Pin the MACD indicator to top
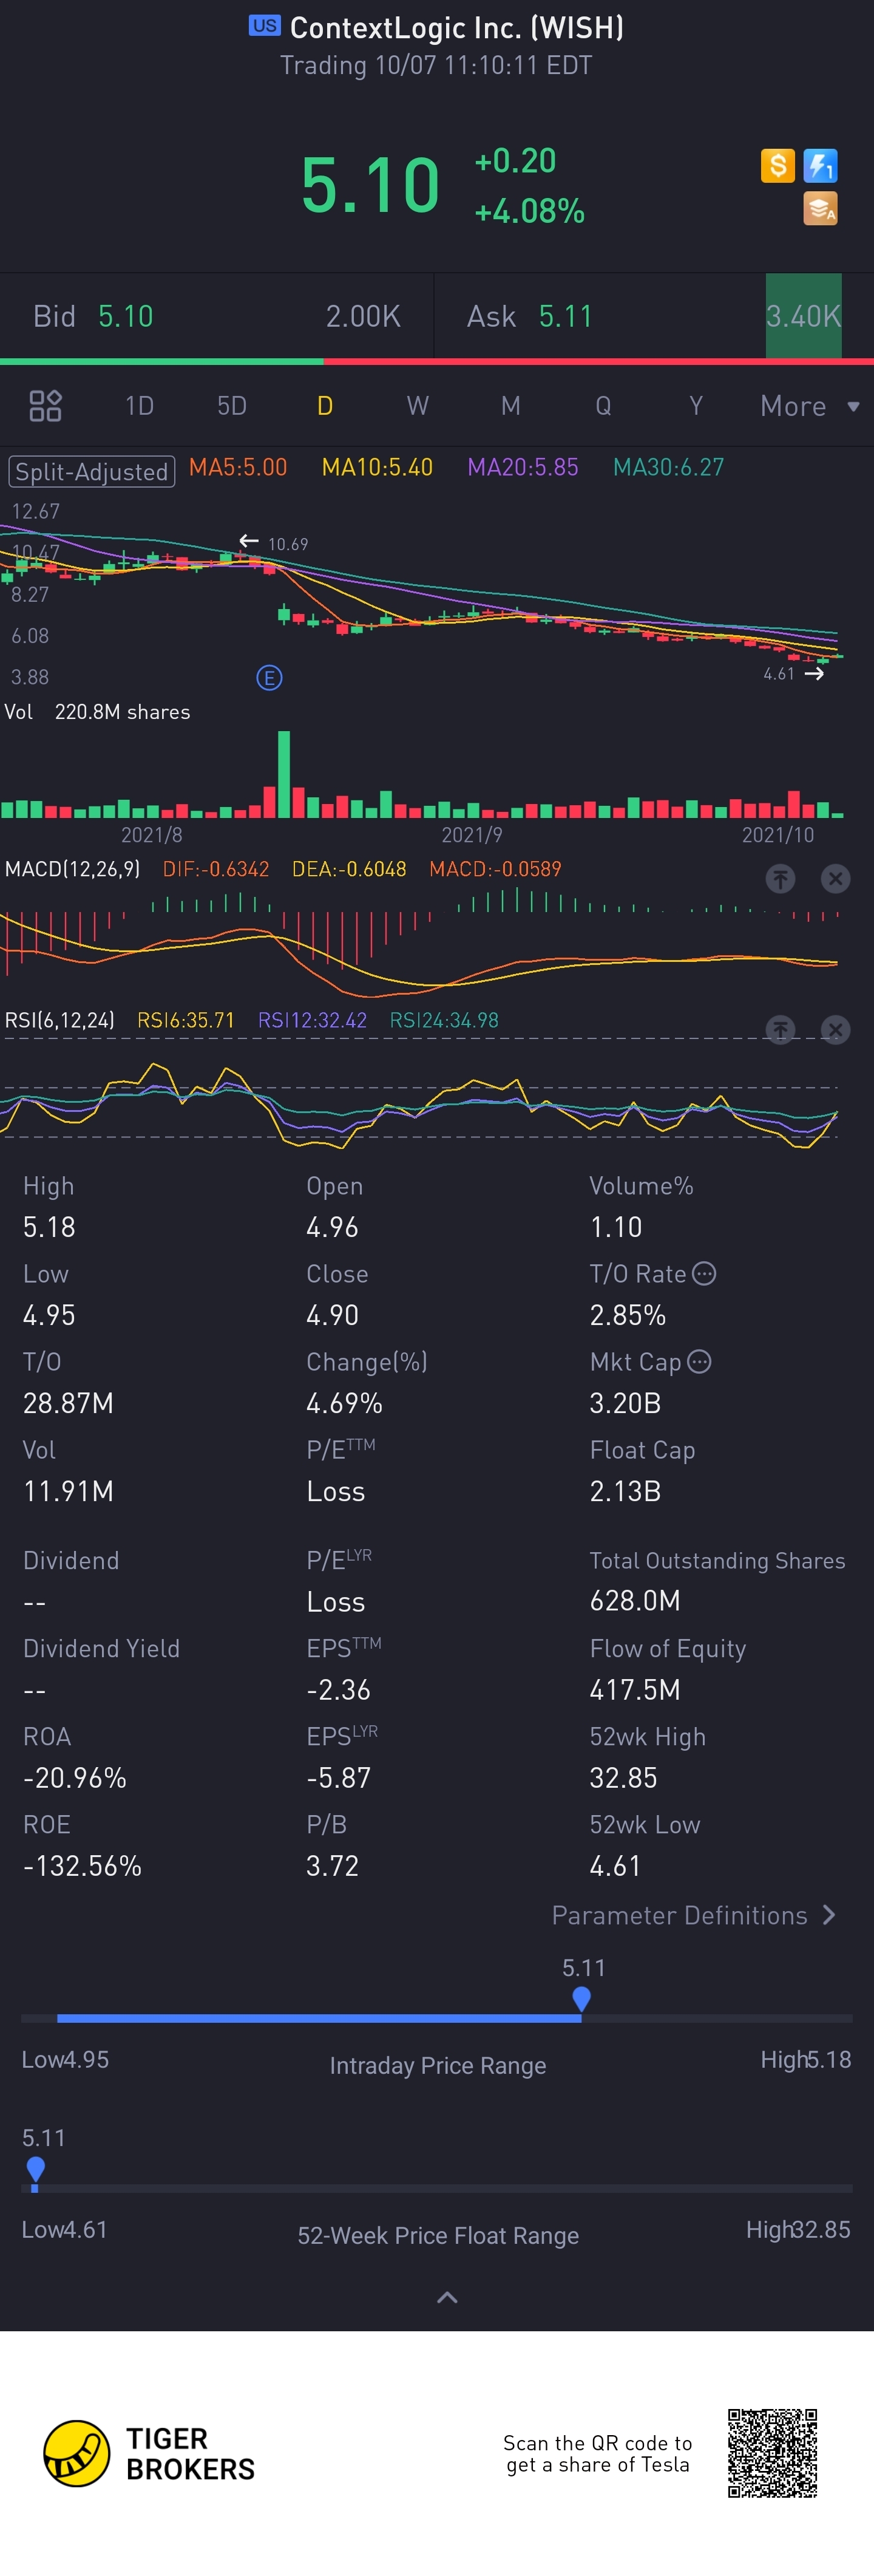874x2576 pixels. point(780,878)
